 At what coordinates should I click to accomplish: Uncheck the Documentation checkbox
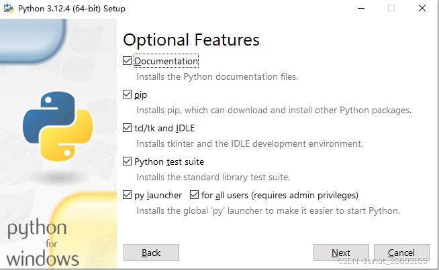coord(127,61)
